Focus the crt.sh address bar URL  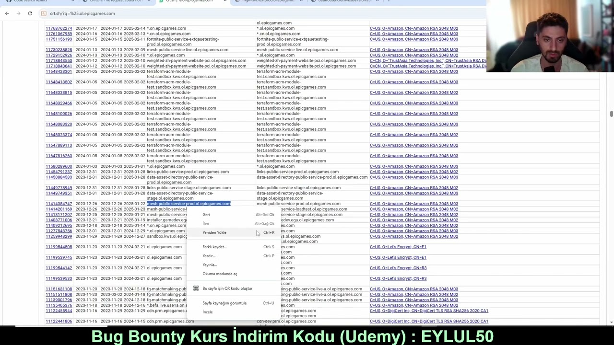tap(83, 13)
